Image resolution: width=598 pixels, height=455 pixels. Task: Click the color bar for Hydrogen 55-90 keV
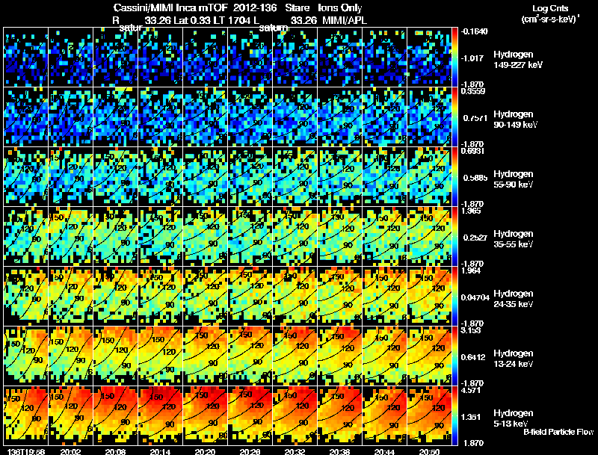(454, 177)
